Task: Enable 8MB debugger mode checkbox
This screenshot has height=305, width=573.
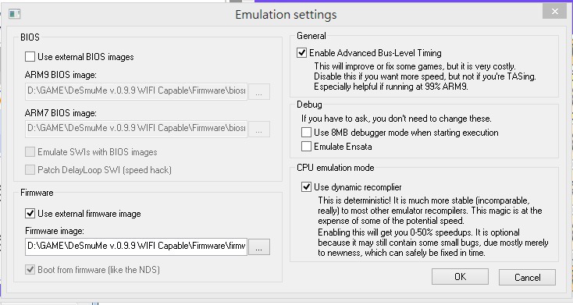Action: click(306, 133)
